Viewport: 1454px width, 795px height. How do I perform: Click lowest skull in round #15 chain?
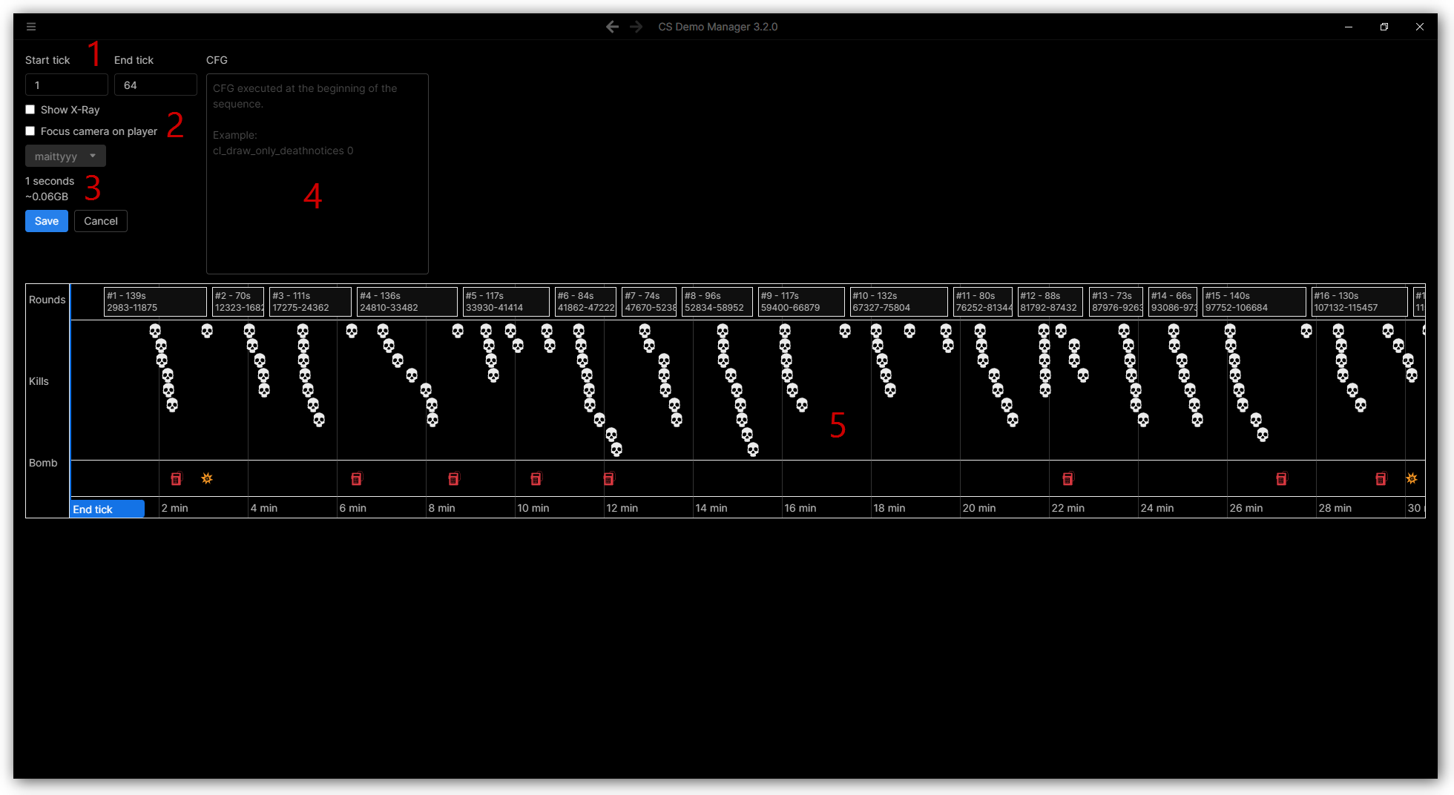tap(1263, 435)
